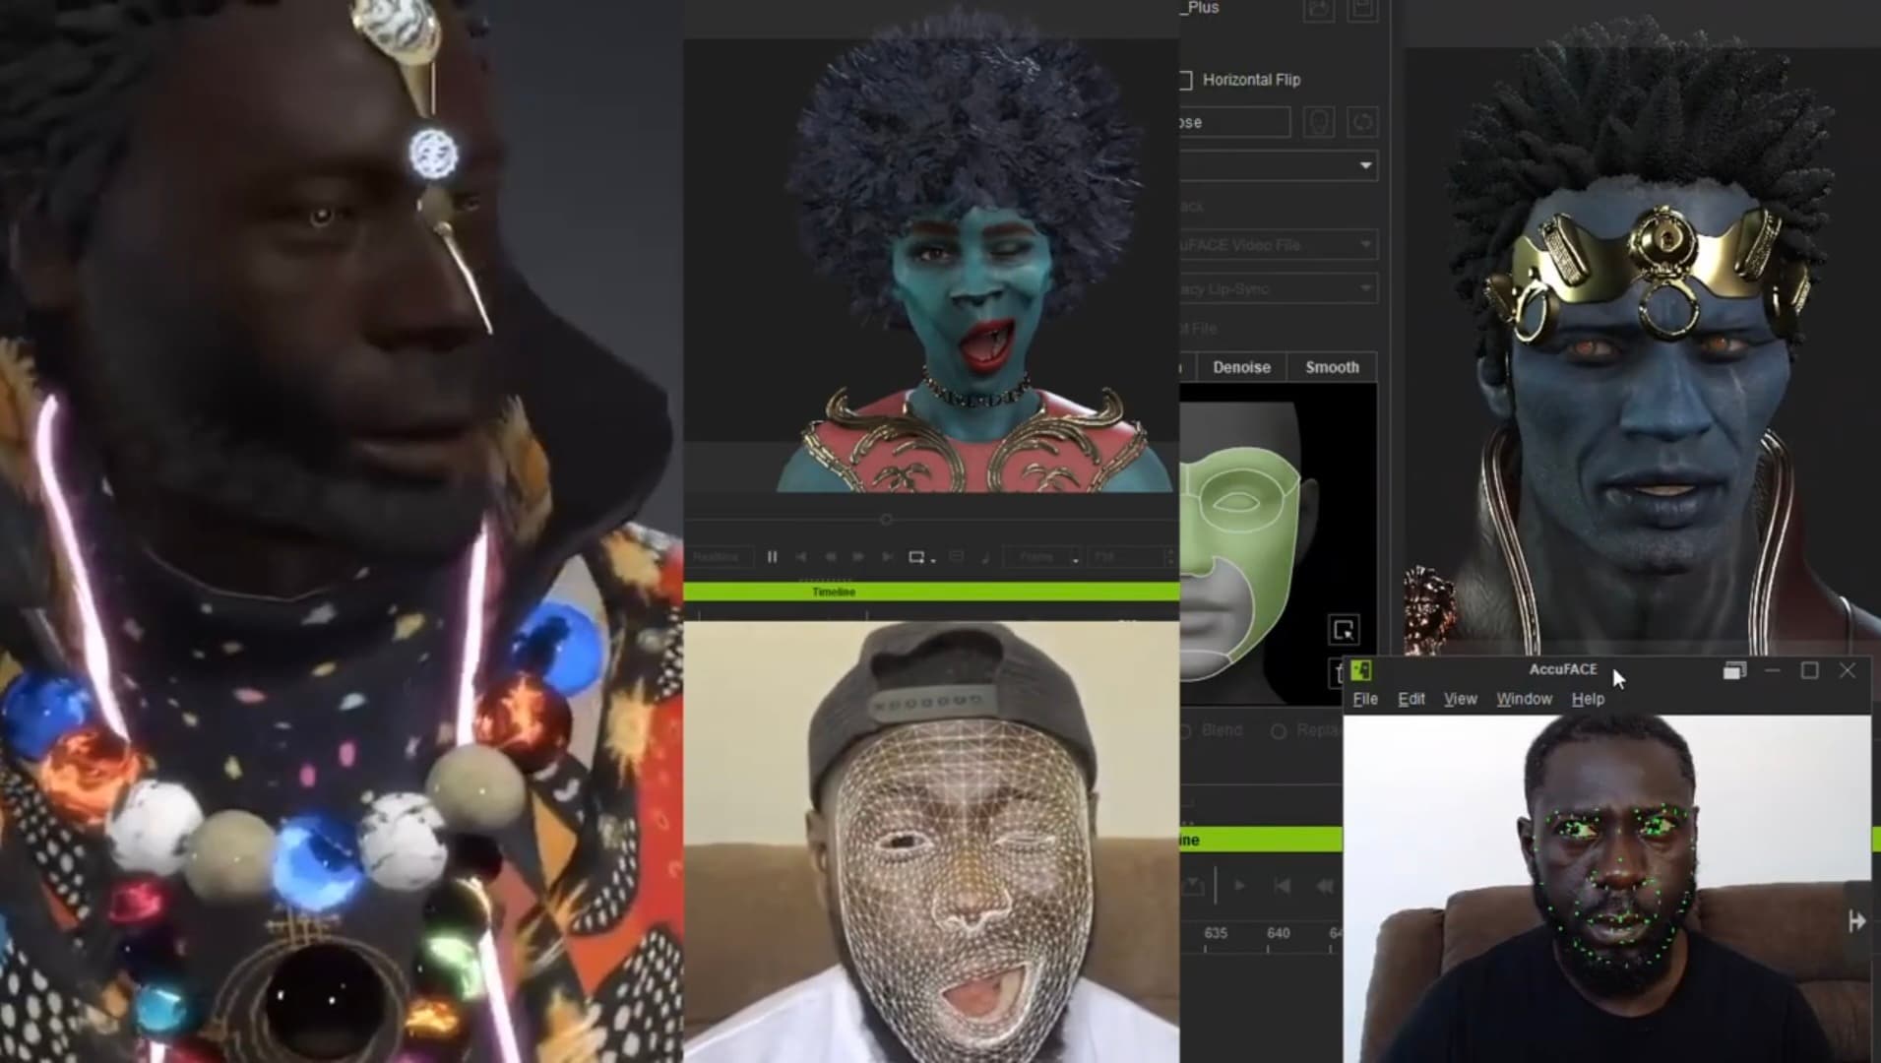The width and height of the screenshot is (1881, 1063).
Task: Click the circular reset icon beside pose field
Action: click(1362, 122)
